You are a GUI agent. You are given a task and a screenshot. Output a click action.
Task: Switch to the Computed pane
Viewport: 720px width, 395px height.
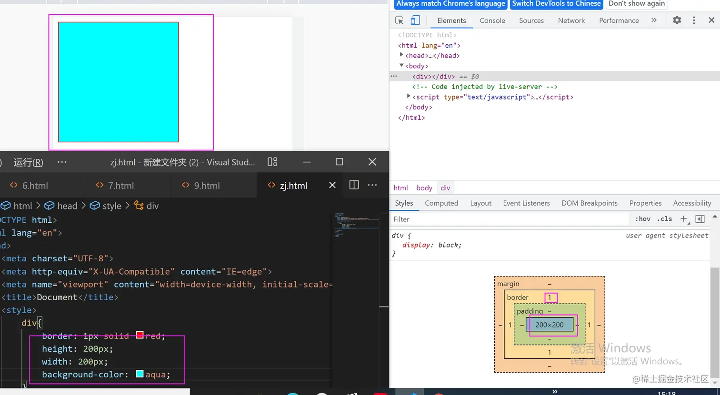(x=441, y=203)
